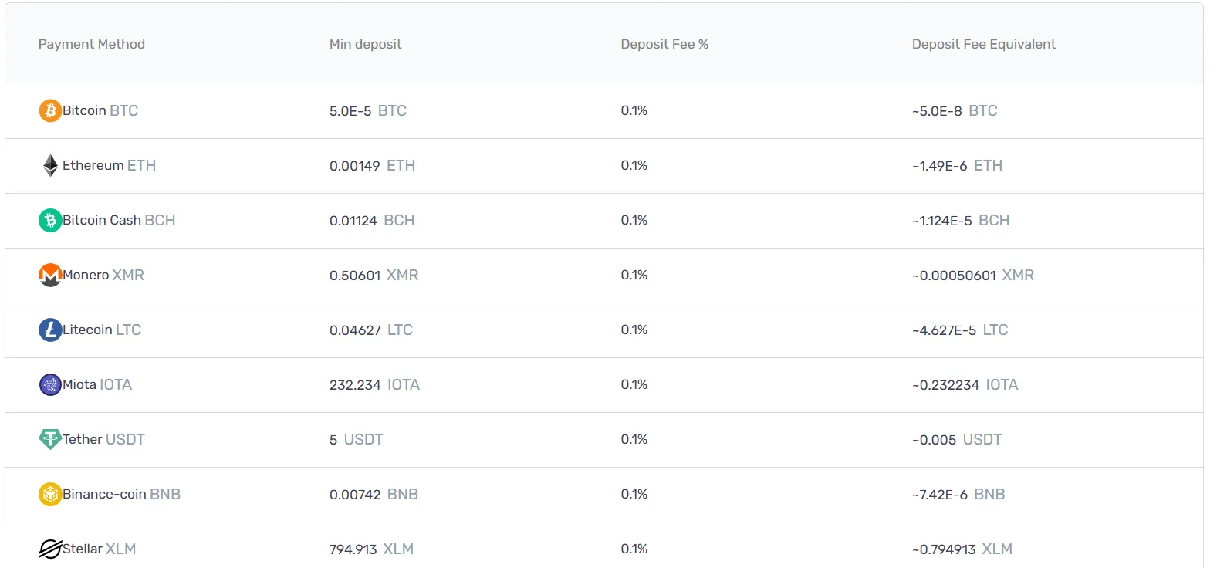Click the Tether USDT name label
Screen dimensions: 1227x568
103,439
